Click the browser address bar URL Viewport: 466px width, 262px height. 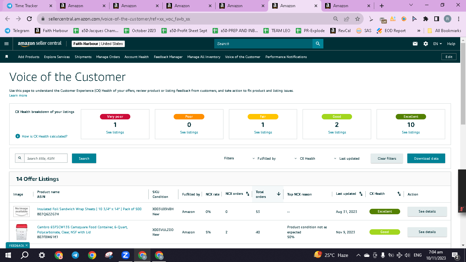[x=119, y=19]
